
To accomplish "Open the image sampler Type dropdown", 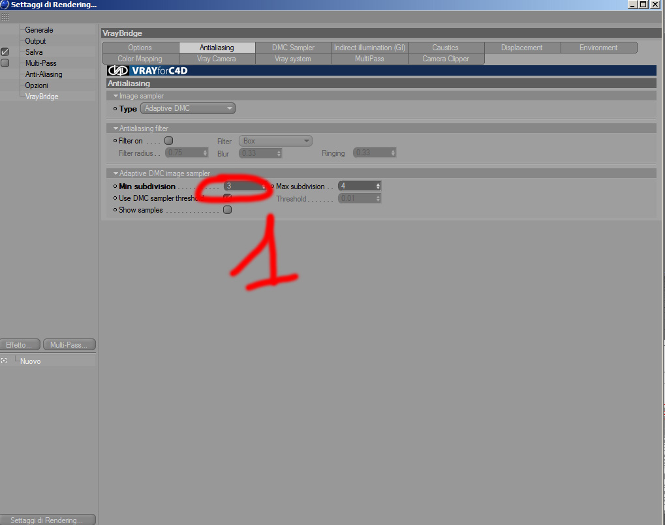I will pyautogui.click(x=188, y=108).
